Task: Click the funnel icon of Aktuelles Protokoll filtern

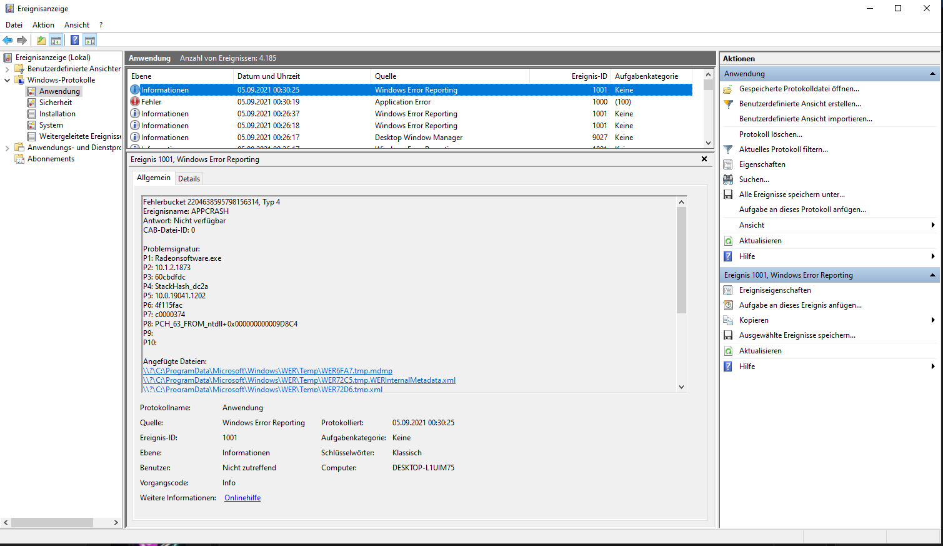Action: [x=728, y=149]
